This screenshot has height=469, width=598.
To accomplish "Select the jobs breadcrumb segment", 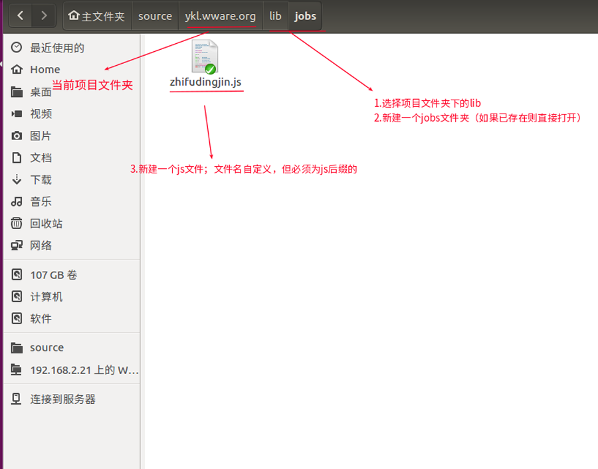I will pyautogui.click(x=305, y=16).
